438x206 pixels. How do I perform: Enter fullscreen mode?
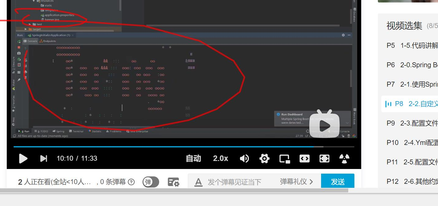tap(324, 159)
